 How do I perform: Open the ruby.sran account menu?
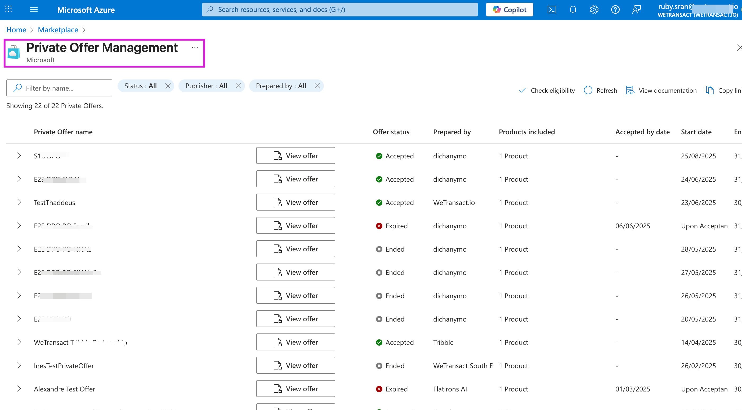(699, 10)
